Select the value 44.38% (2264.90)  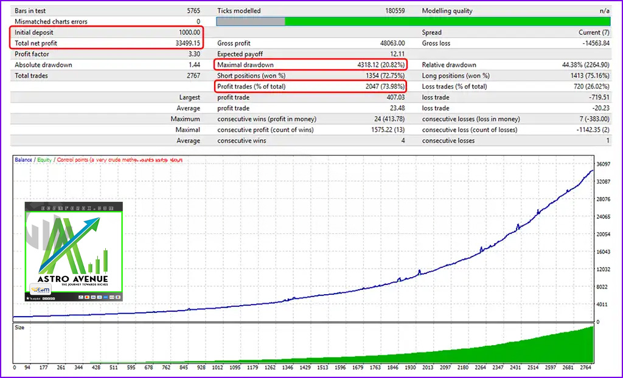tap(586, 64)
